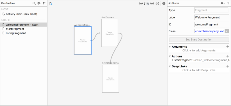This screenshot has width=231, height=106.
Task: Click the Set Start Destination button
Action: point(199,40)
